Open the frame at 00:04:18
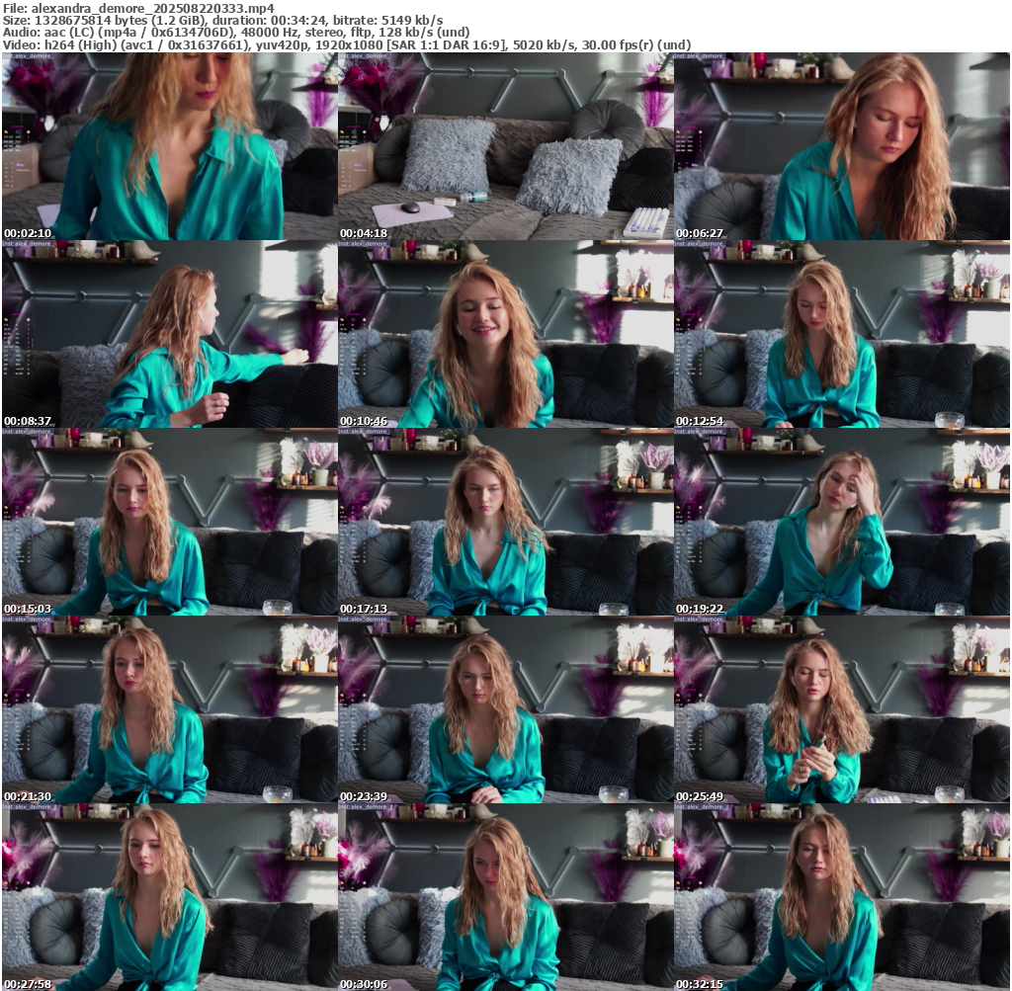The height and width of the screenshot is (991, 1012). coord(506,146)
